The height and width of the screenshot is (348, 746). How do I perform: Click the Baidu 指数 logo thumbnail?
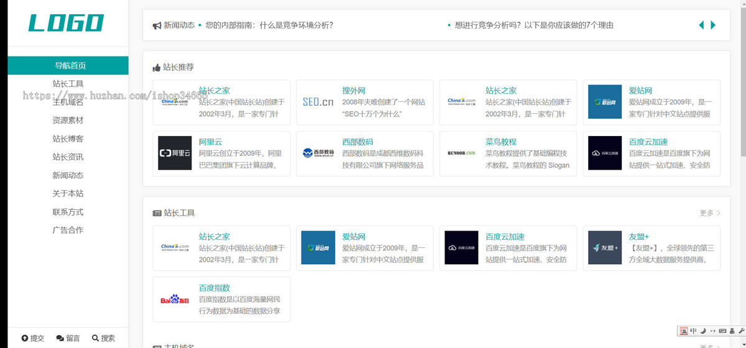[175, 300]
